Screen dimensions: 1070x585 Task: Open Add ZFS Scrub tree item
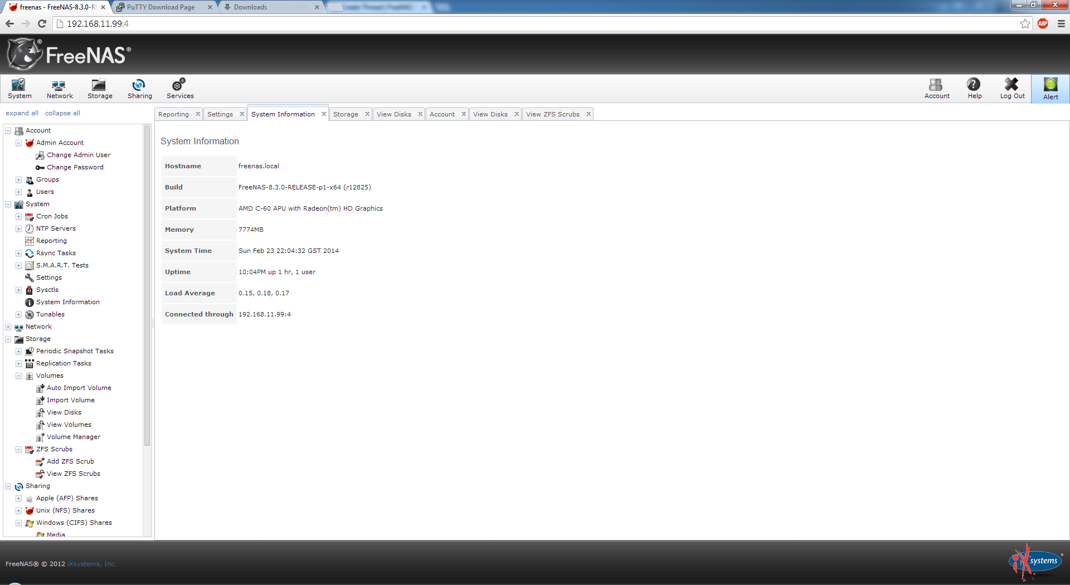click(70, 461)
